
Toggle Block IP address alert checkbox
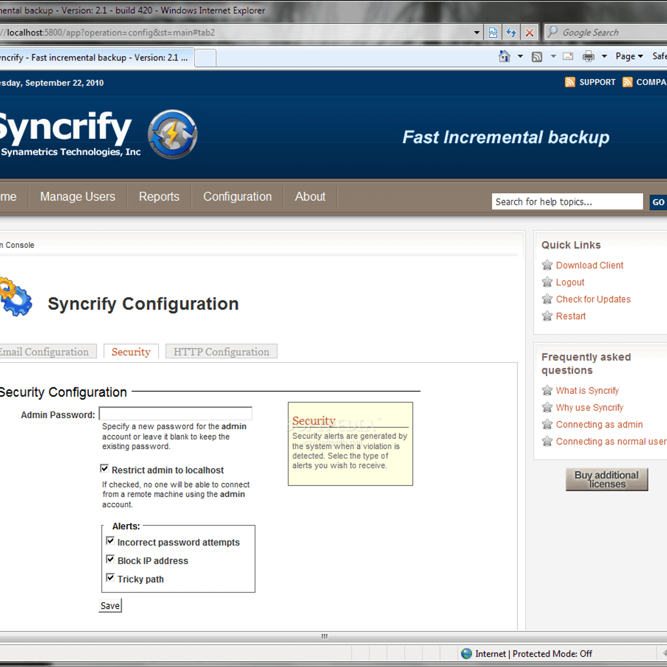(110, 559)
